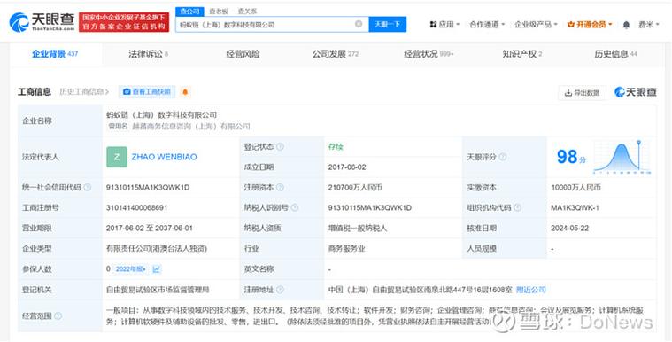This screenshot has width=672, height=342.
Task: Open the 经营状况 tab
Action: (x=429, y=54)
